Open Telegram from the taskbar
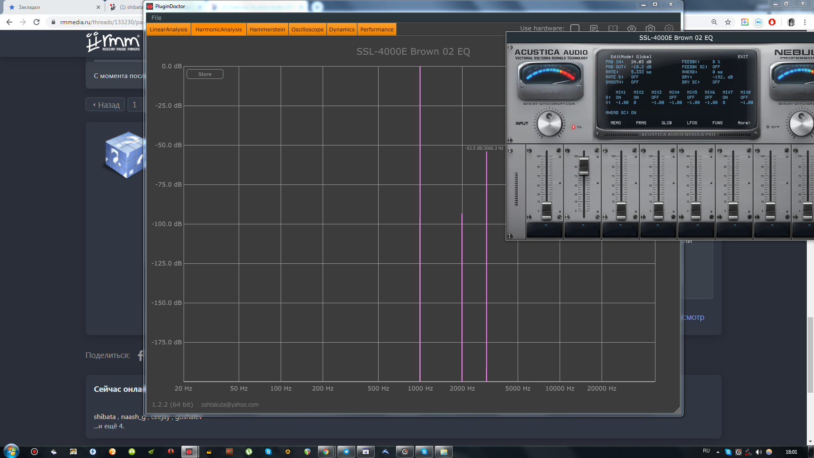 (346, 452)
